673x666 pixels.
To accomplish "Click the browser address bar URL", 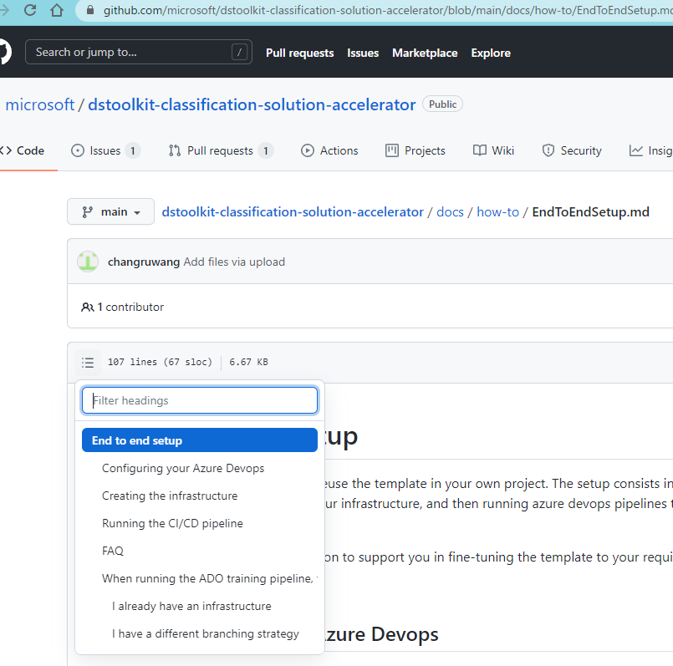I will pyautogui.click(x=388, y=10).
